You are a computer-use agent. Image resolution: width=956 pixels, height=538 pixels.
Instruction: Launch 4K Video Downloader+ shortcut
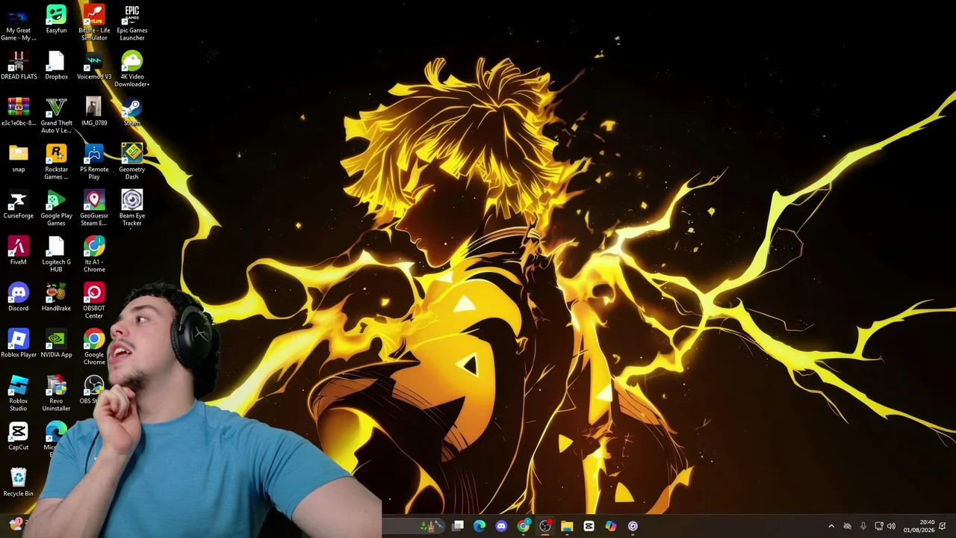[132, 69]
